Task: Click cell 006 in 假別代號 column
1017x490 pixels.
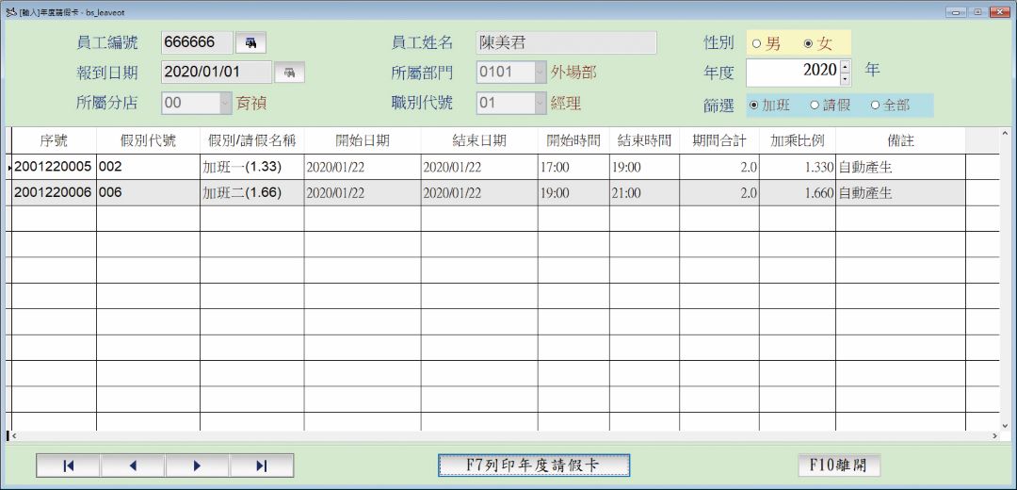Action: pos(148,193)
